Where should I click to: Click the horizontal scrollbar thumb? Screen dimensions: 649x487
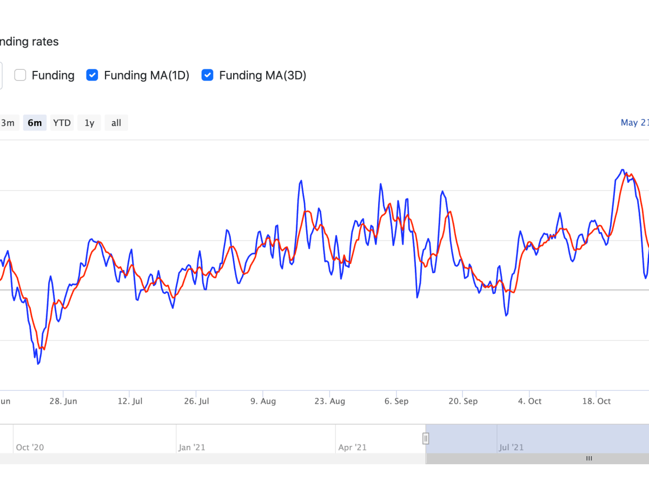pos(589,458)
